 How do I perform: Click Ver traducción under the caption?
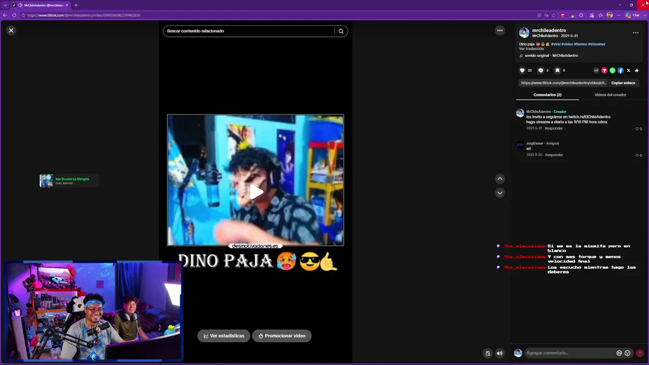tap(531, 49)
